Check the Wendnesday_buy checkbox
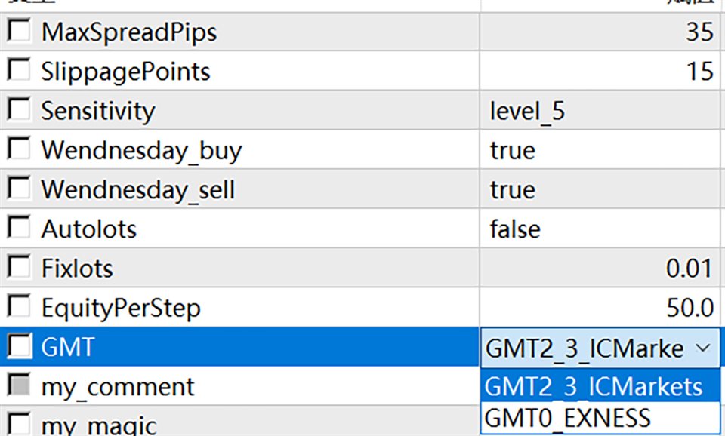 [x=19, y=149]
